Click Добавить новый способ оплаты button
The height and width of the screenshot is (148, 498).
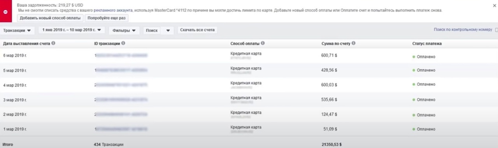pyautogui.click(x=50, y=18)
